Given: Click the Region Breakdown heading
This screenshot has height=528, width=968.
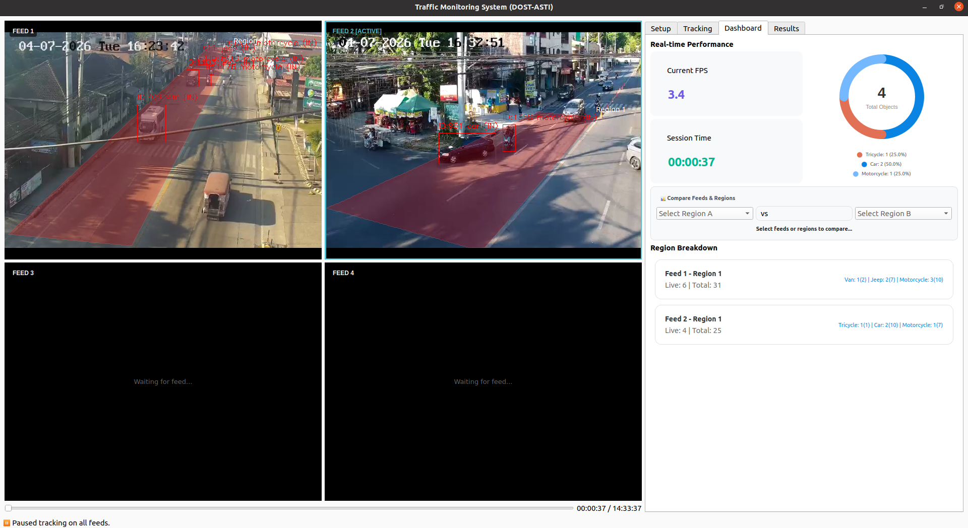Looking at the screenshot, I should [x=684, y=248].
